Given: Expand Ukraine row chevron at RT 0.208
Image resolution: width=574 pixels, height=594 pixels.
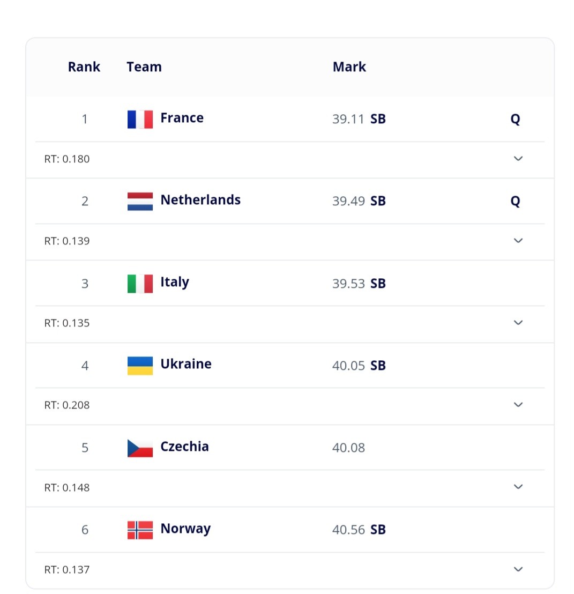Looking at the screenshot, I should pyautogui.click(x=518, y=405).
